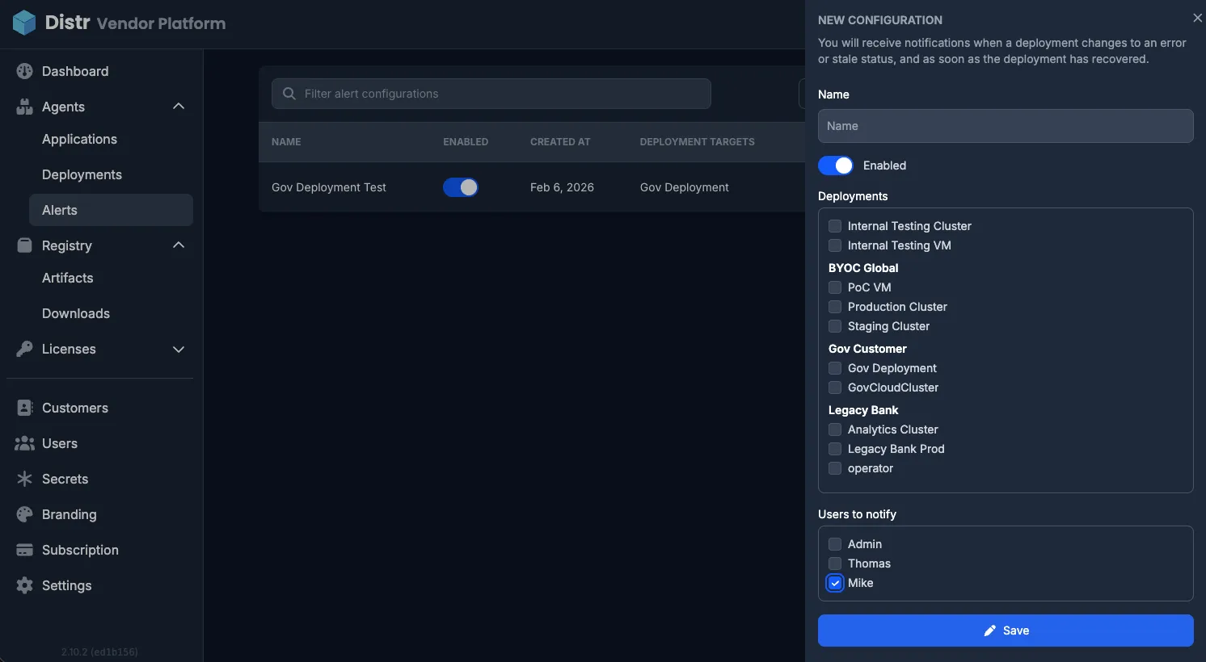1206x662 pixels.
Task: Click the filter alert configurations field
Action: click(491, 94)
